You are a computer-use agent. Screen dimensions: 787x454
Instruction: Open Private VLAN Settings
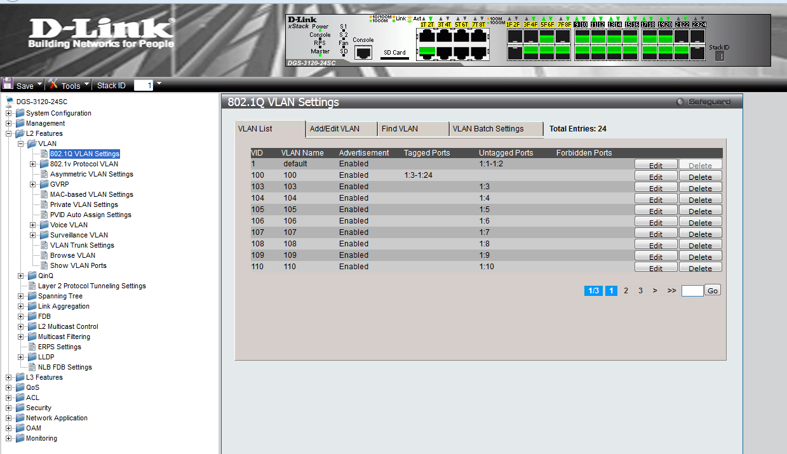coord(84,204)
